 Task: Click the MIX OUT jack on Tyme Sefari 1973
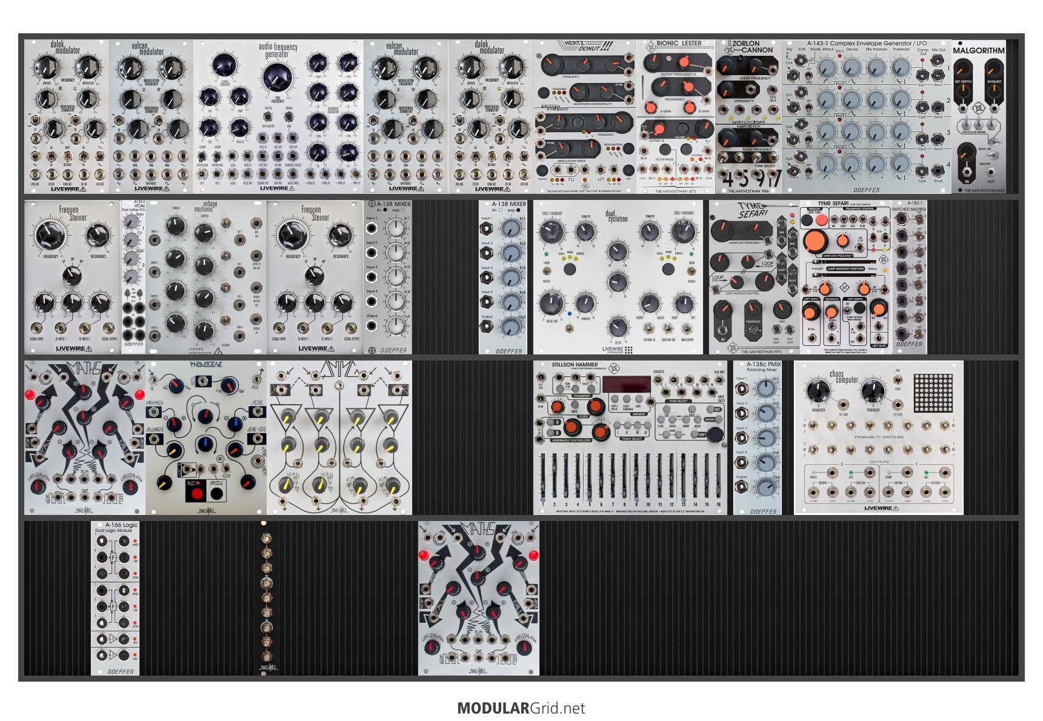pyautogui.click(x=776, y=329)
